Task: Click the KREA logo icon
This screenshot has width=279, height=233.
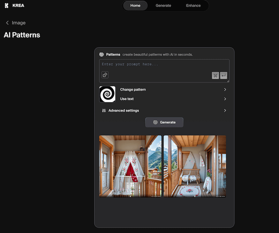Action: coord(7,6)
